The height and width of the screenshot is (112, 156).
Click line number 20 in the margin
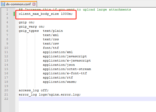pyautogui.click(x=6, y=90)
